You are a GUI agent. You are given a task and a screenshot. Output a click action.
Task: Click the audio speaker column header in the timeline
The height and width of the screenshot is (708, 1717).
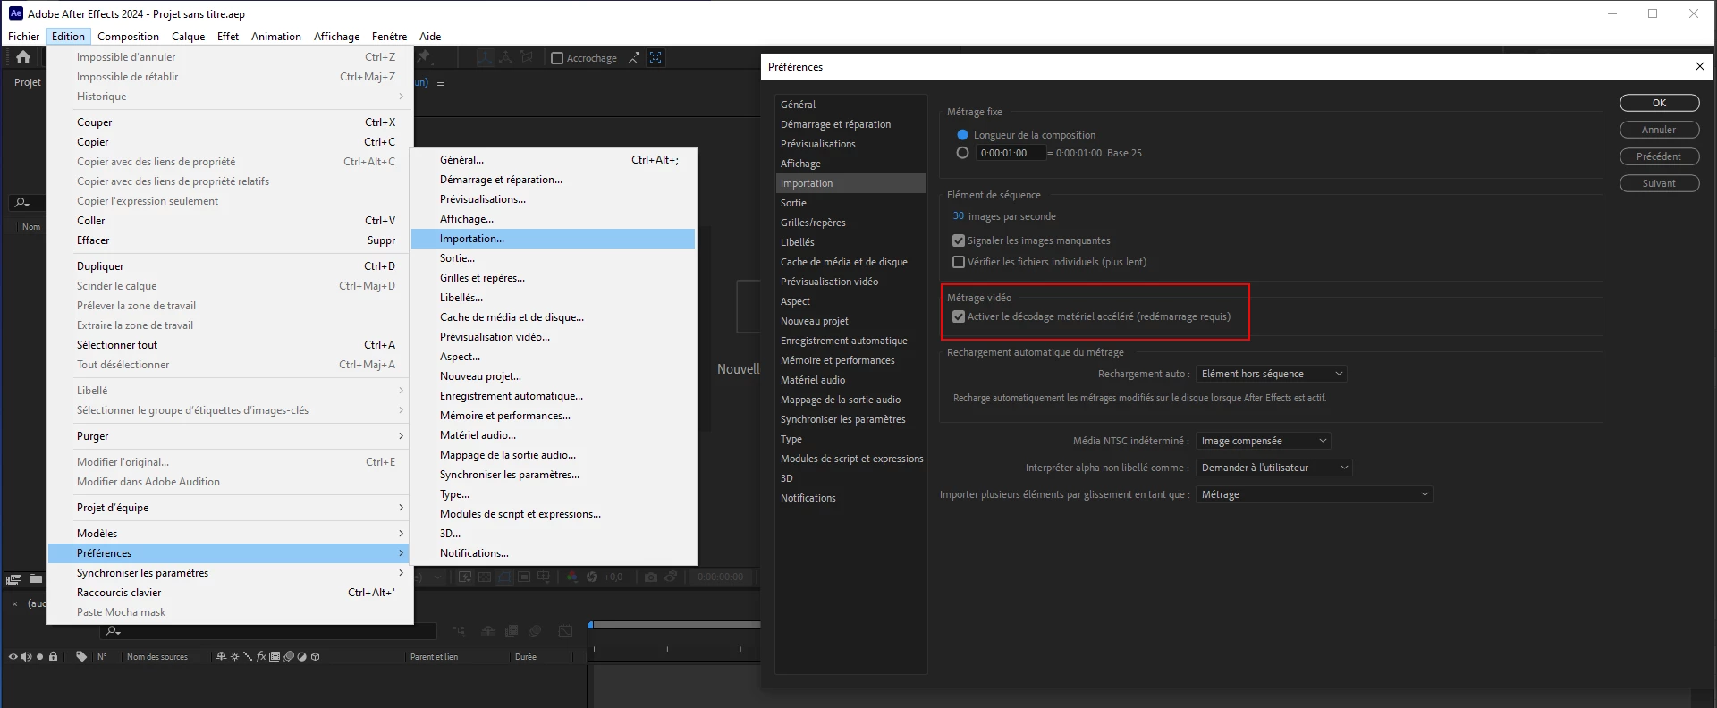click(26, 656)
